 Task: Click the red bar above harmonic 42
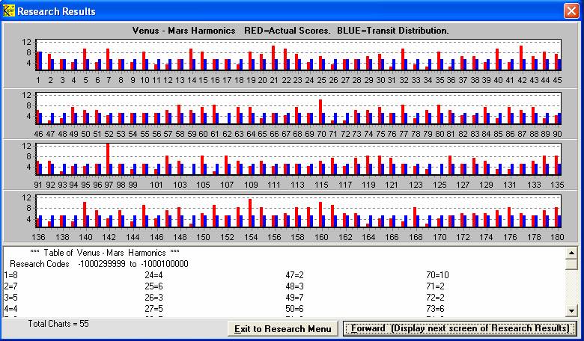521,57
